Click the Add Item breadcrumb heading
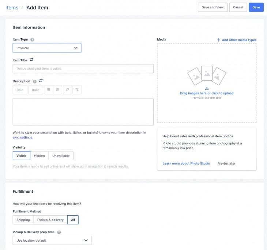The height and width of the screenshot is (250, 267). point(37,8)
